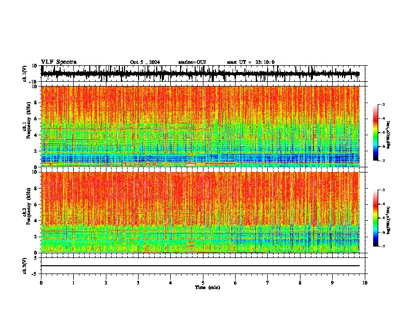
Task: Click the 'Time (min)' axis label
Action: tap(208, 287)
